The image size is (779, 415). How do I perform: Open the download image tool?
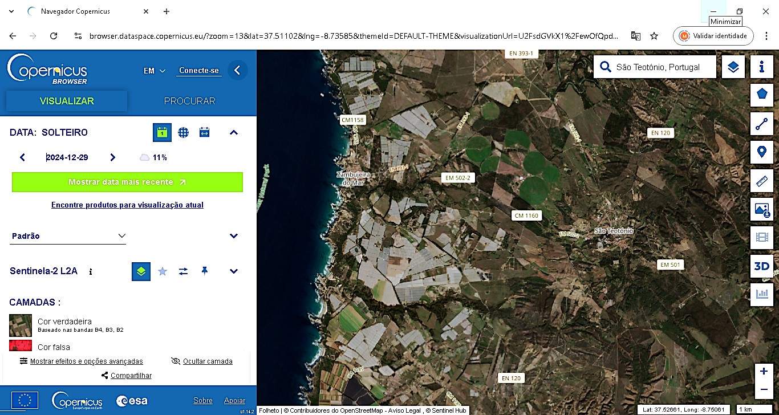(x=761, y=209)
